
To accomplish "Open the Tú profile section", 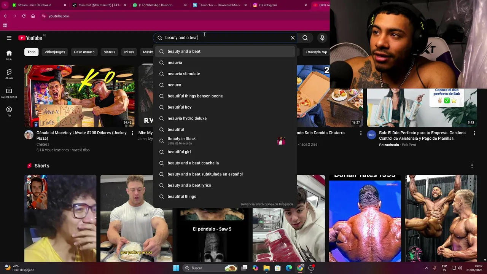I will (9, 112).
